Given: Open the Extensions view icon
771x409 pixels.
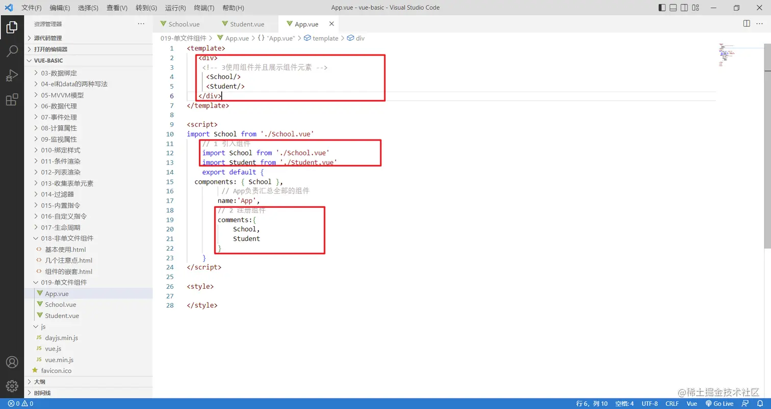Looking at the screenshot, I should coord(12,100).
